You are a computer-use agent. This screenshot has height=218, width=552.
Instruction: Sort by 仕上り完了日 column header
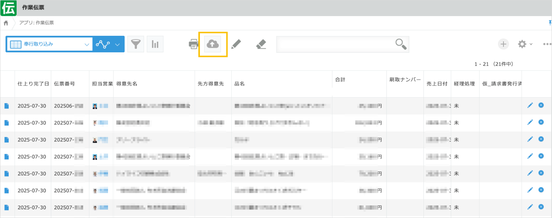click(33, 84)
